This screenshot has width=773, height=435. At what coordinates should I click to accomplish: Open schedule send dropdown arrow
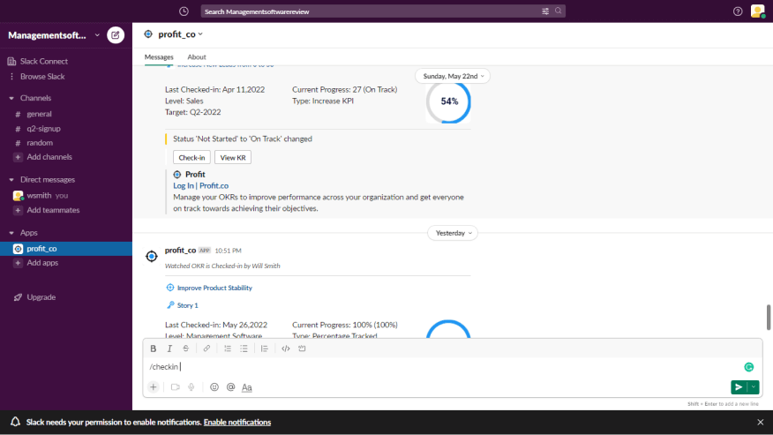pos(754,387)
